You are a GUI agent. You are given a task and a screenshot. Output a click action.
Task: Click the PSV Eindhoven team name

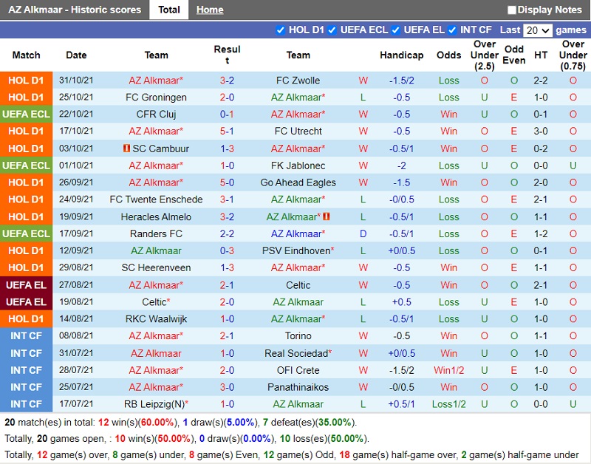click(x=298, y=250)
